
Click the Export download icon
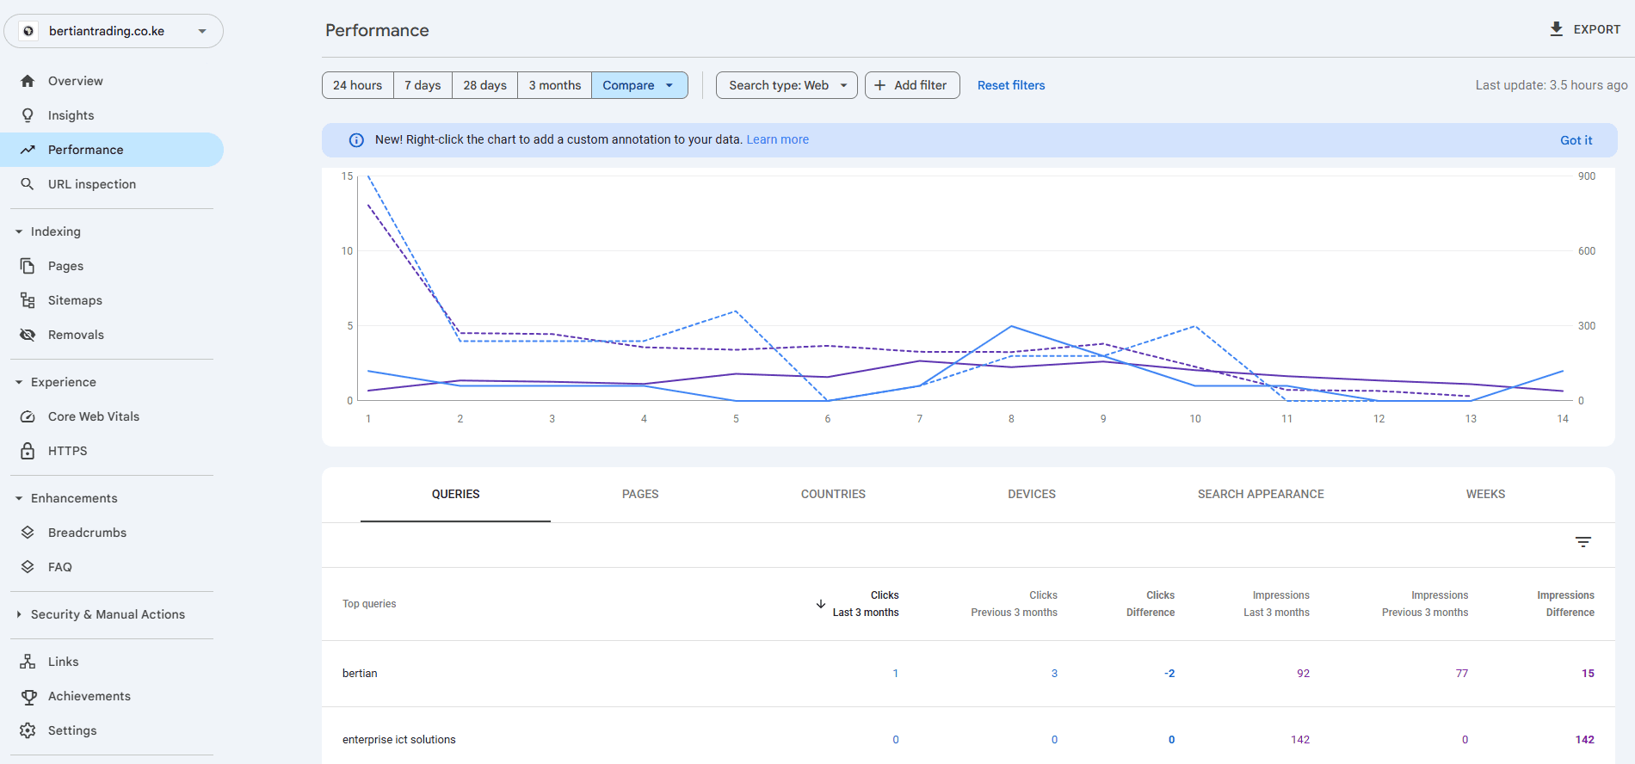click(x=1556, y=29)
